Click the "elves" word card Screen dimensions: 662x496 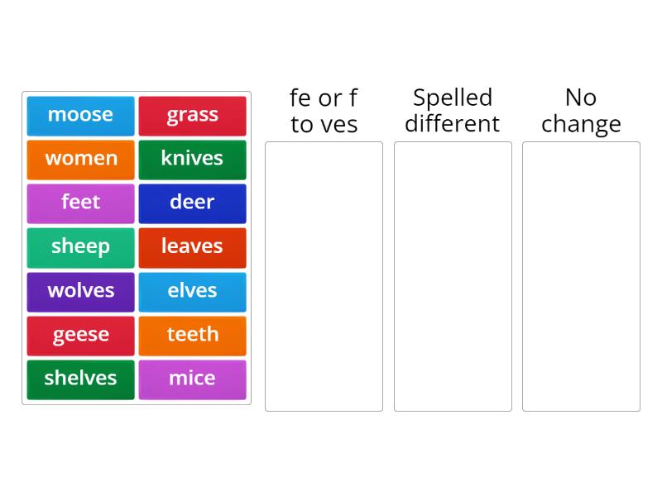(193, 290)
